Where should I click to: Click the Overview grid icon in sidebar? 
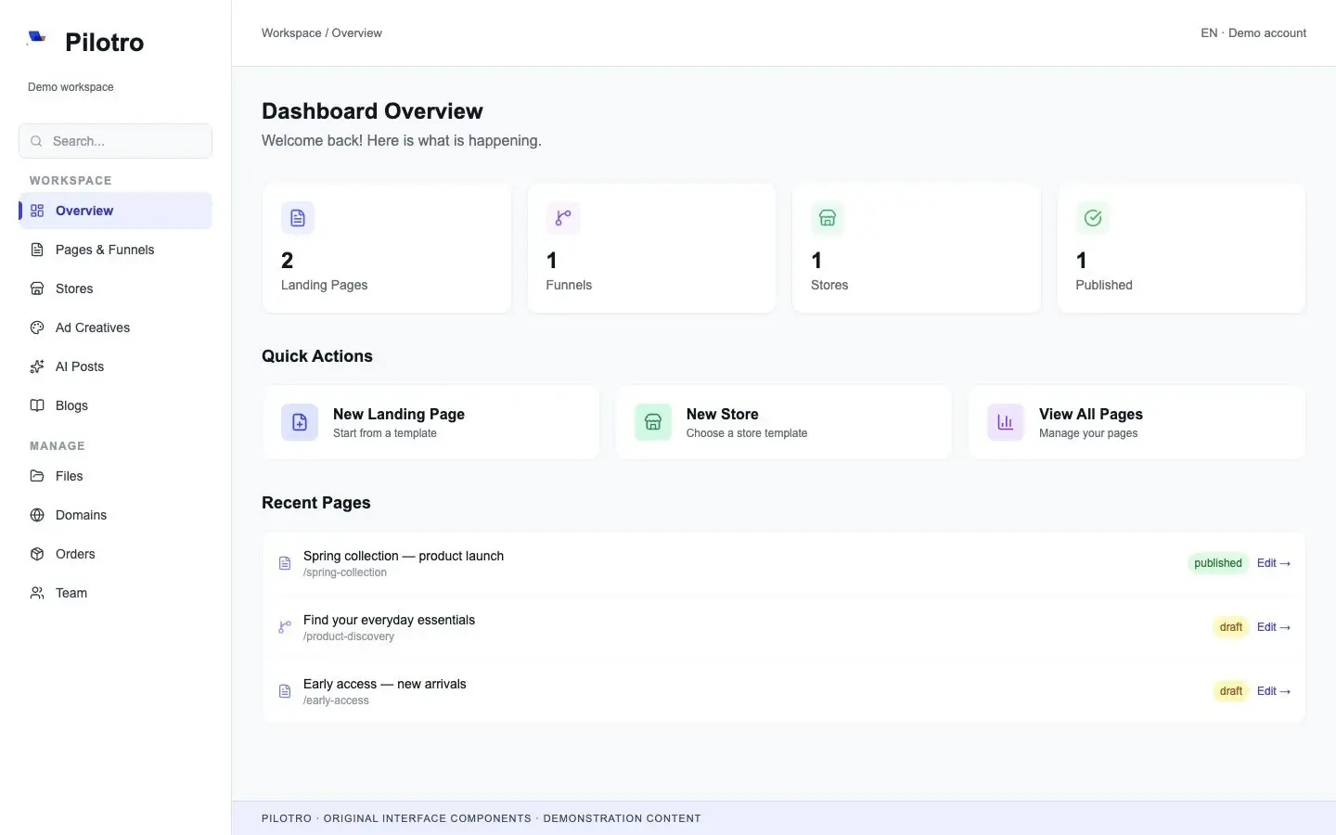pyautogui.click(x=37, y=211)
